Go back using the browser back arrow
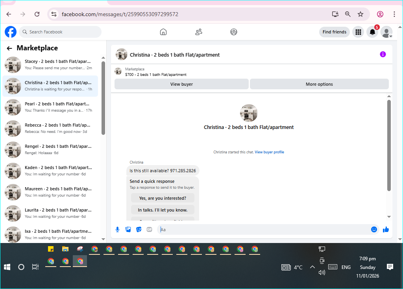The height and width of the screenshot is (289, 403). click(x=9, y=14)
